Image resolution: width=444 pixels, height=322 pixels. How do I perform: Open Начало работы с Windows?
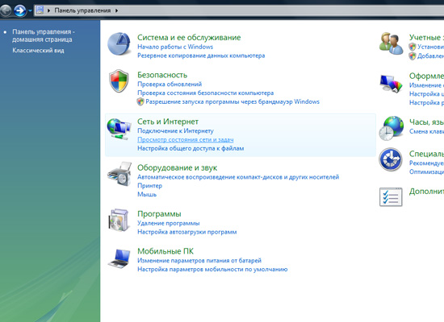(x=175, y=47)
